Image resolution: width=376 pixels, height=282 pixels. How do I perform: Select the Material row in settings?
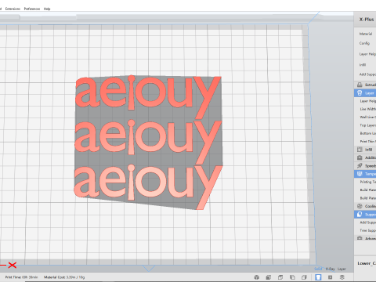click(x=366, y=34)
